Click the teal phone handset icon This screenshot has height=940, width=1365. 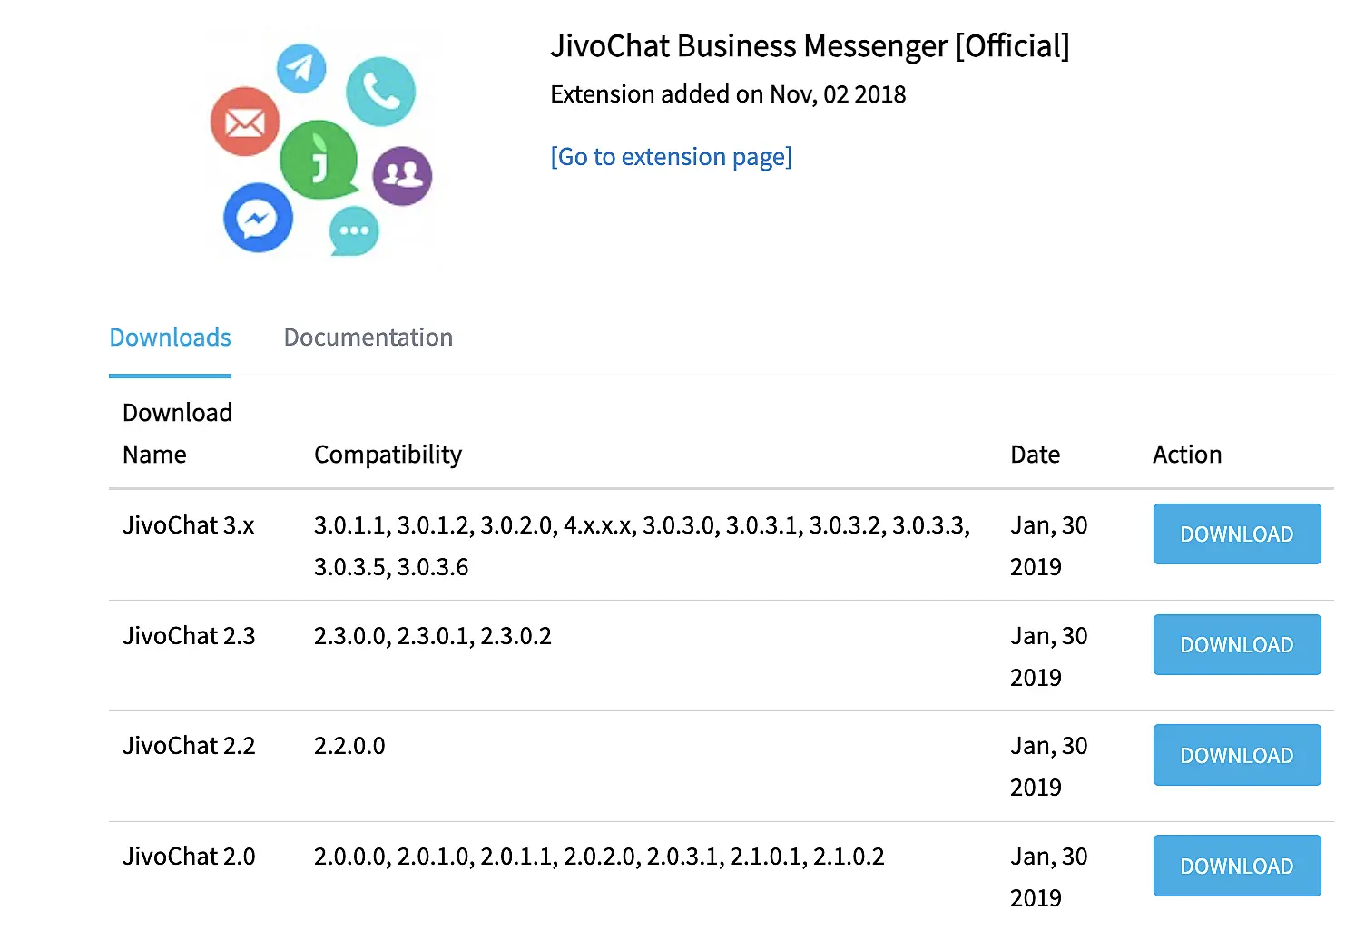(x=380, y=92)
